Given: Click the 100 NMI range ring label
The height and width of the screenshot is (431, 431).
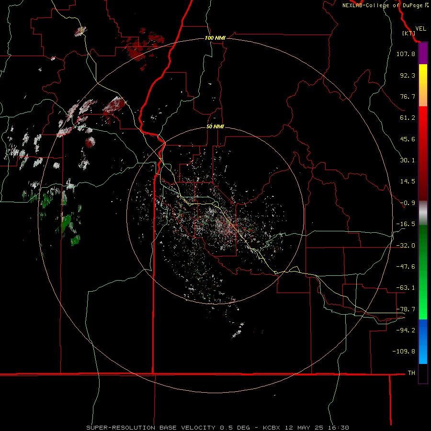Looking at the screenshot, I should [215, 38].
